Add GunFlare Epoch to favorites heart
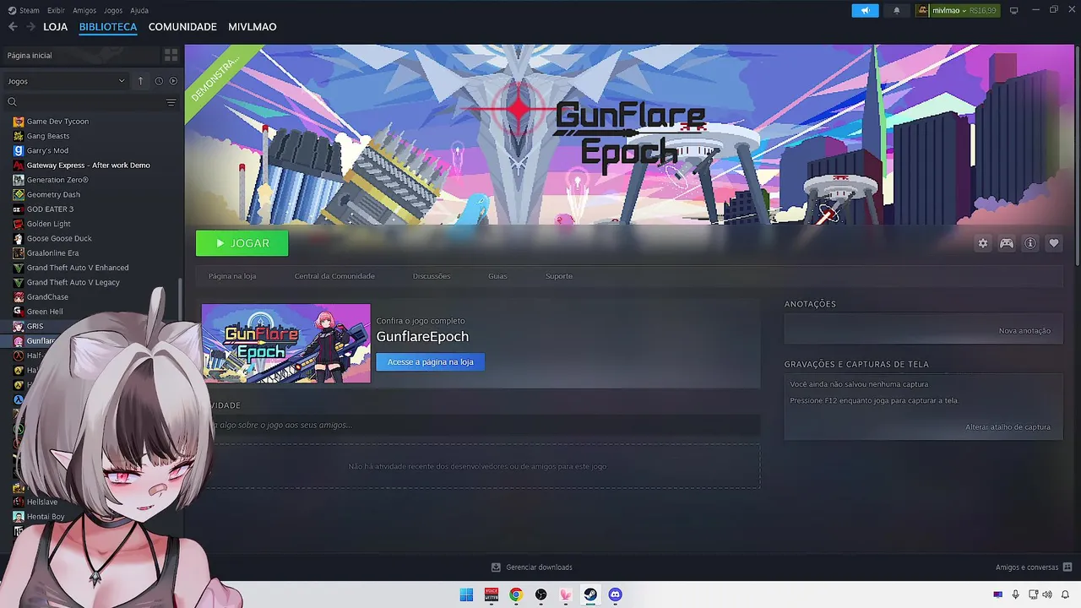Image resolution: width=1081 pixels, height=608 pixels. (x=1054, y=243)
